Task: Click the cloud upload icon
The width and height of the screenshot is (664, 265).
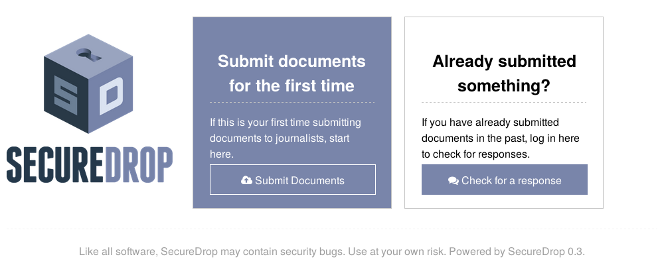Action: coord(246,180)
